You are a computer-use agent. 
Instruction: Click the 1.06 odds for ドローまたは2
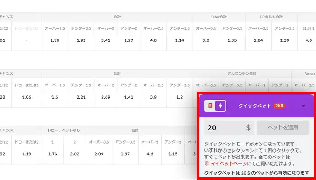click(27, 96)
